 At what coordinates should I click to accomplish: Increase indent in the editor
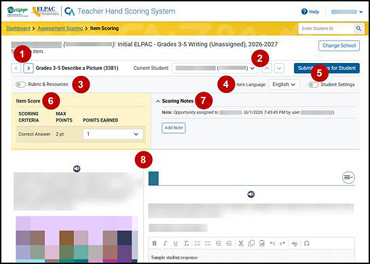pos(229,243)
